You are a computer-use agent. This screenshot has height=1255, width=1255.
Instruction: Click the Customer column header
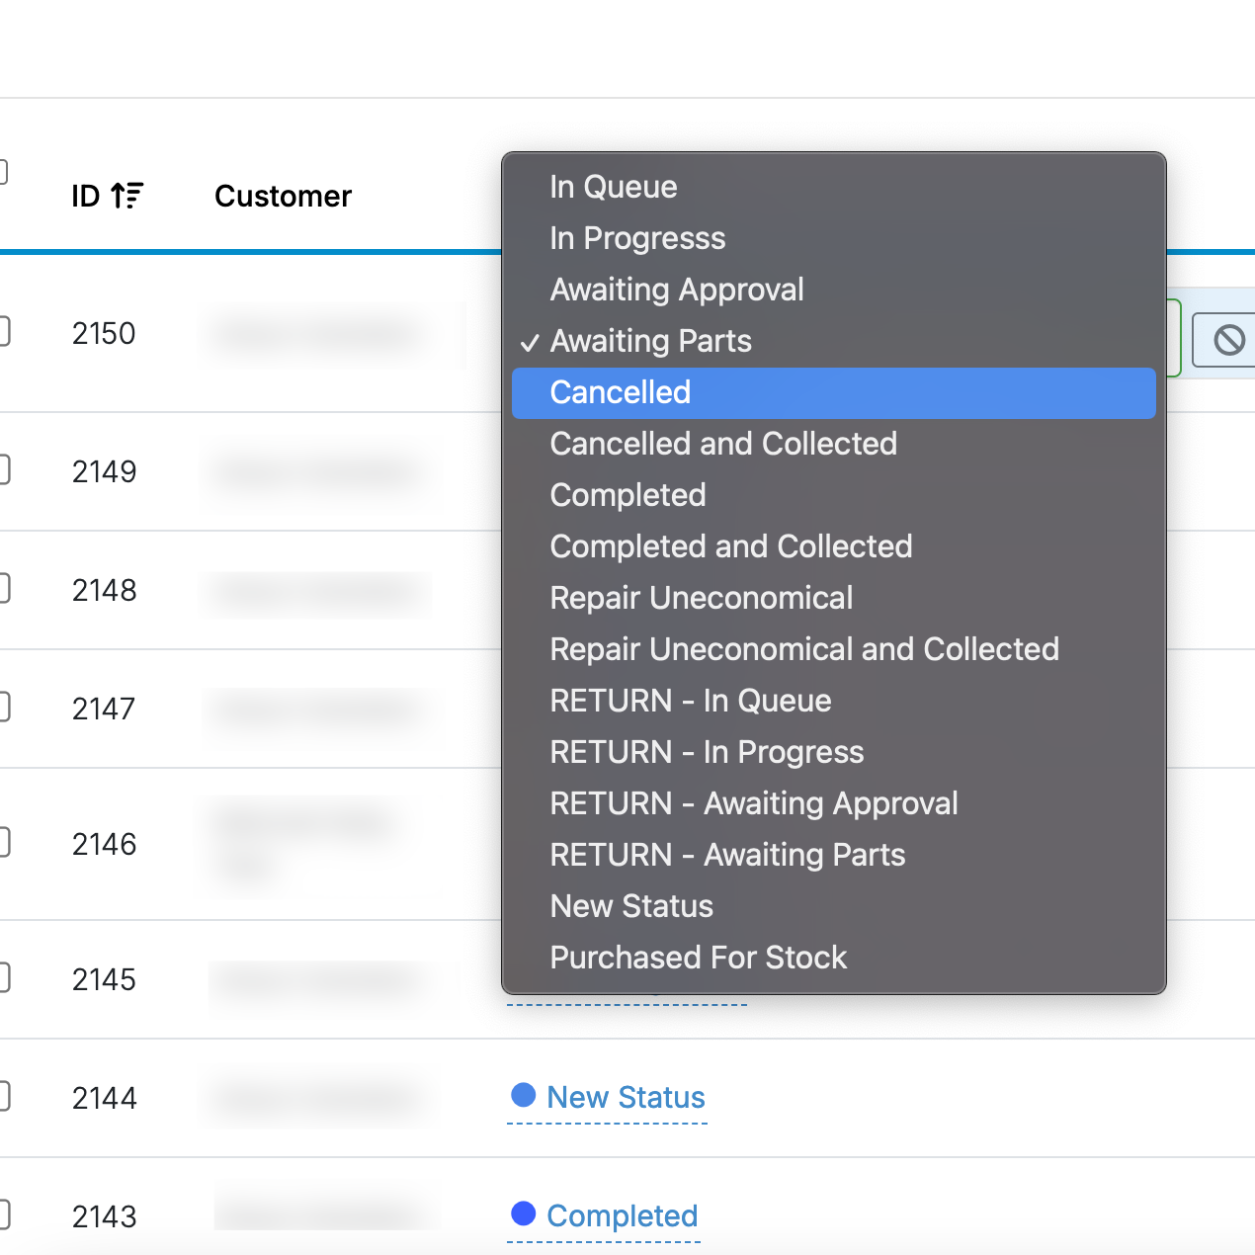point(283,196)
